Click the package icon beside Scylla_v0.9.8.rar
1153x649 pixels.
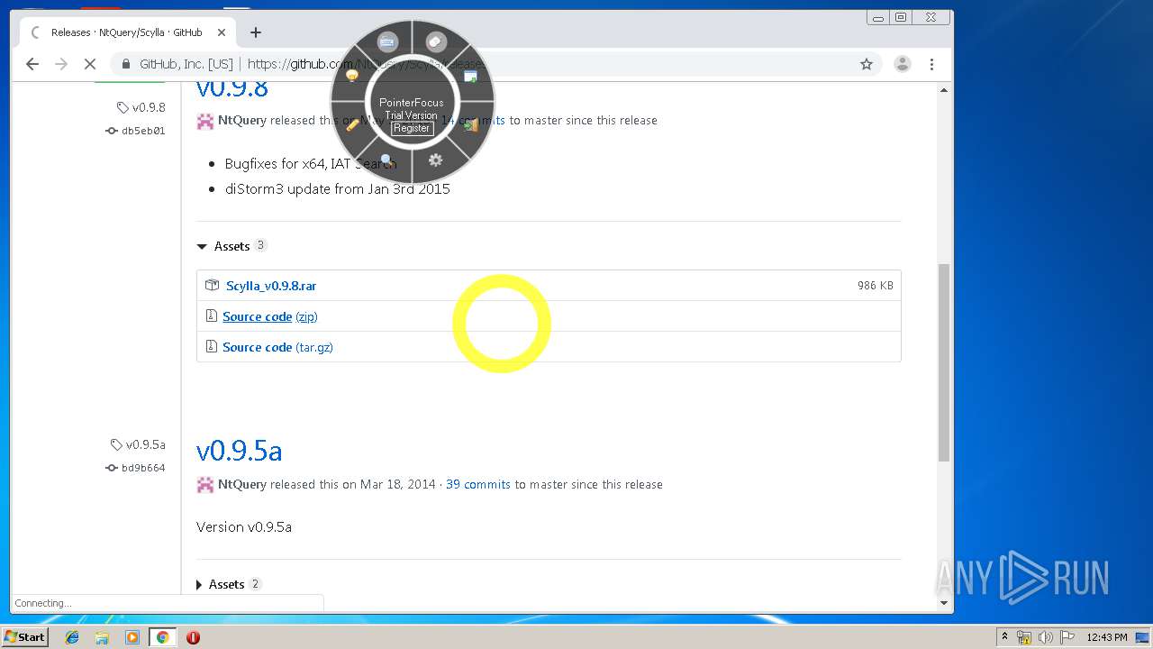pos(212,285)
